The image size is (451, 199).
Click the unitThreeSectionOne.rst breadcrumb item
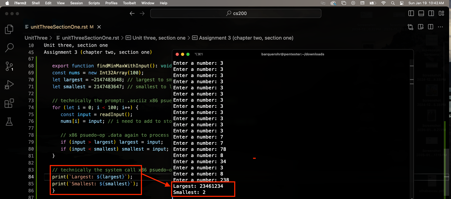pos(88,38)
